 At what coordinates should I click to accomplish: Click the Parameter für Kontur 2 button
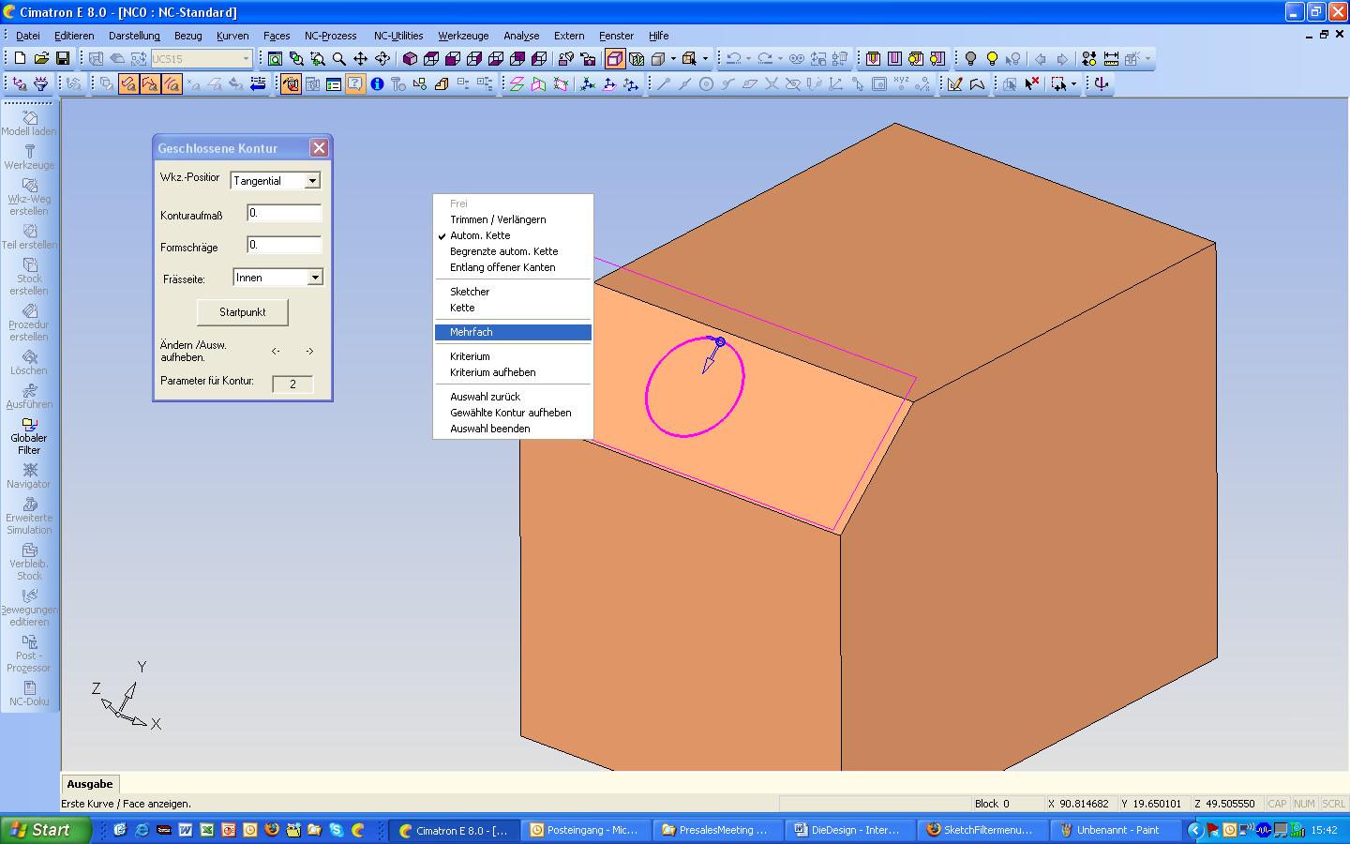[x=292, y=384]
